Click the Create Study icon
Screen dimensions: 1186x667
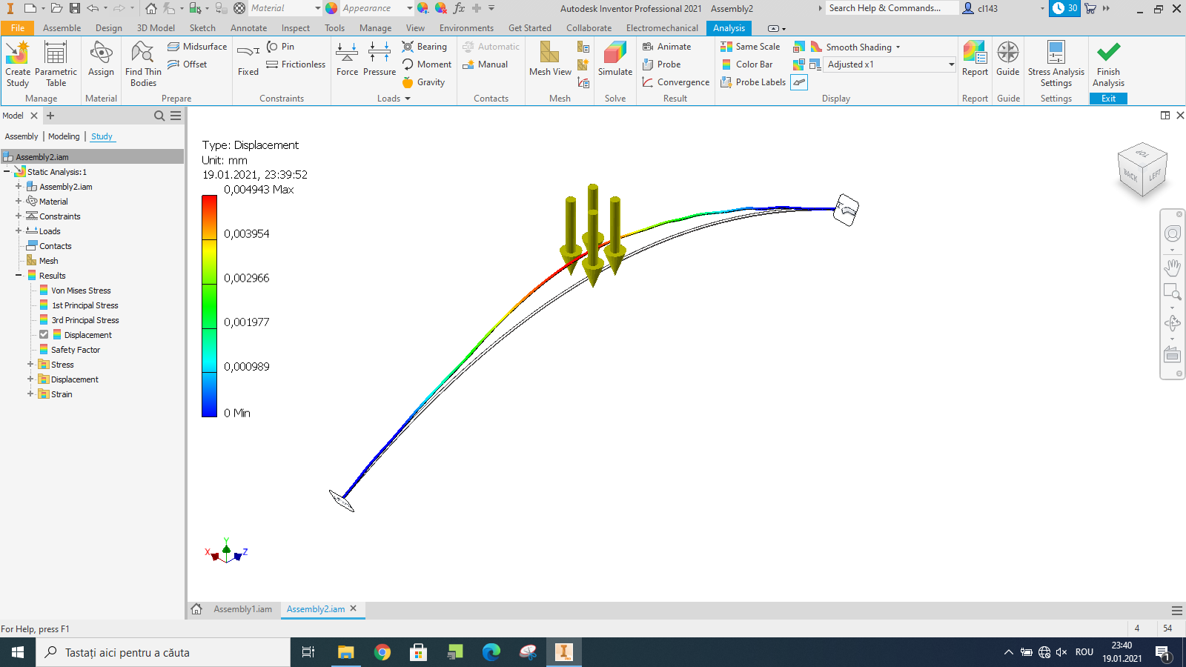(18, 64)
